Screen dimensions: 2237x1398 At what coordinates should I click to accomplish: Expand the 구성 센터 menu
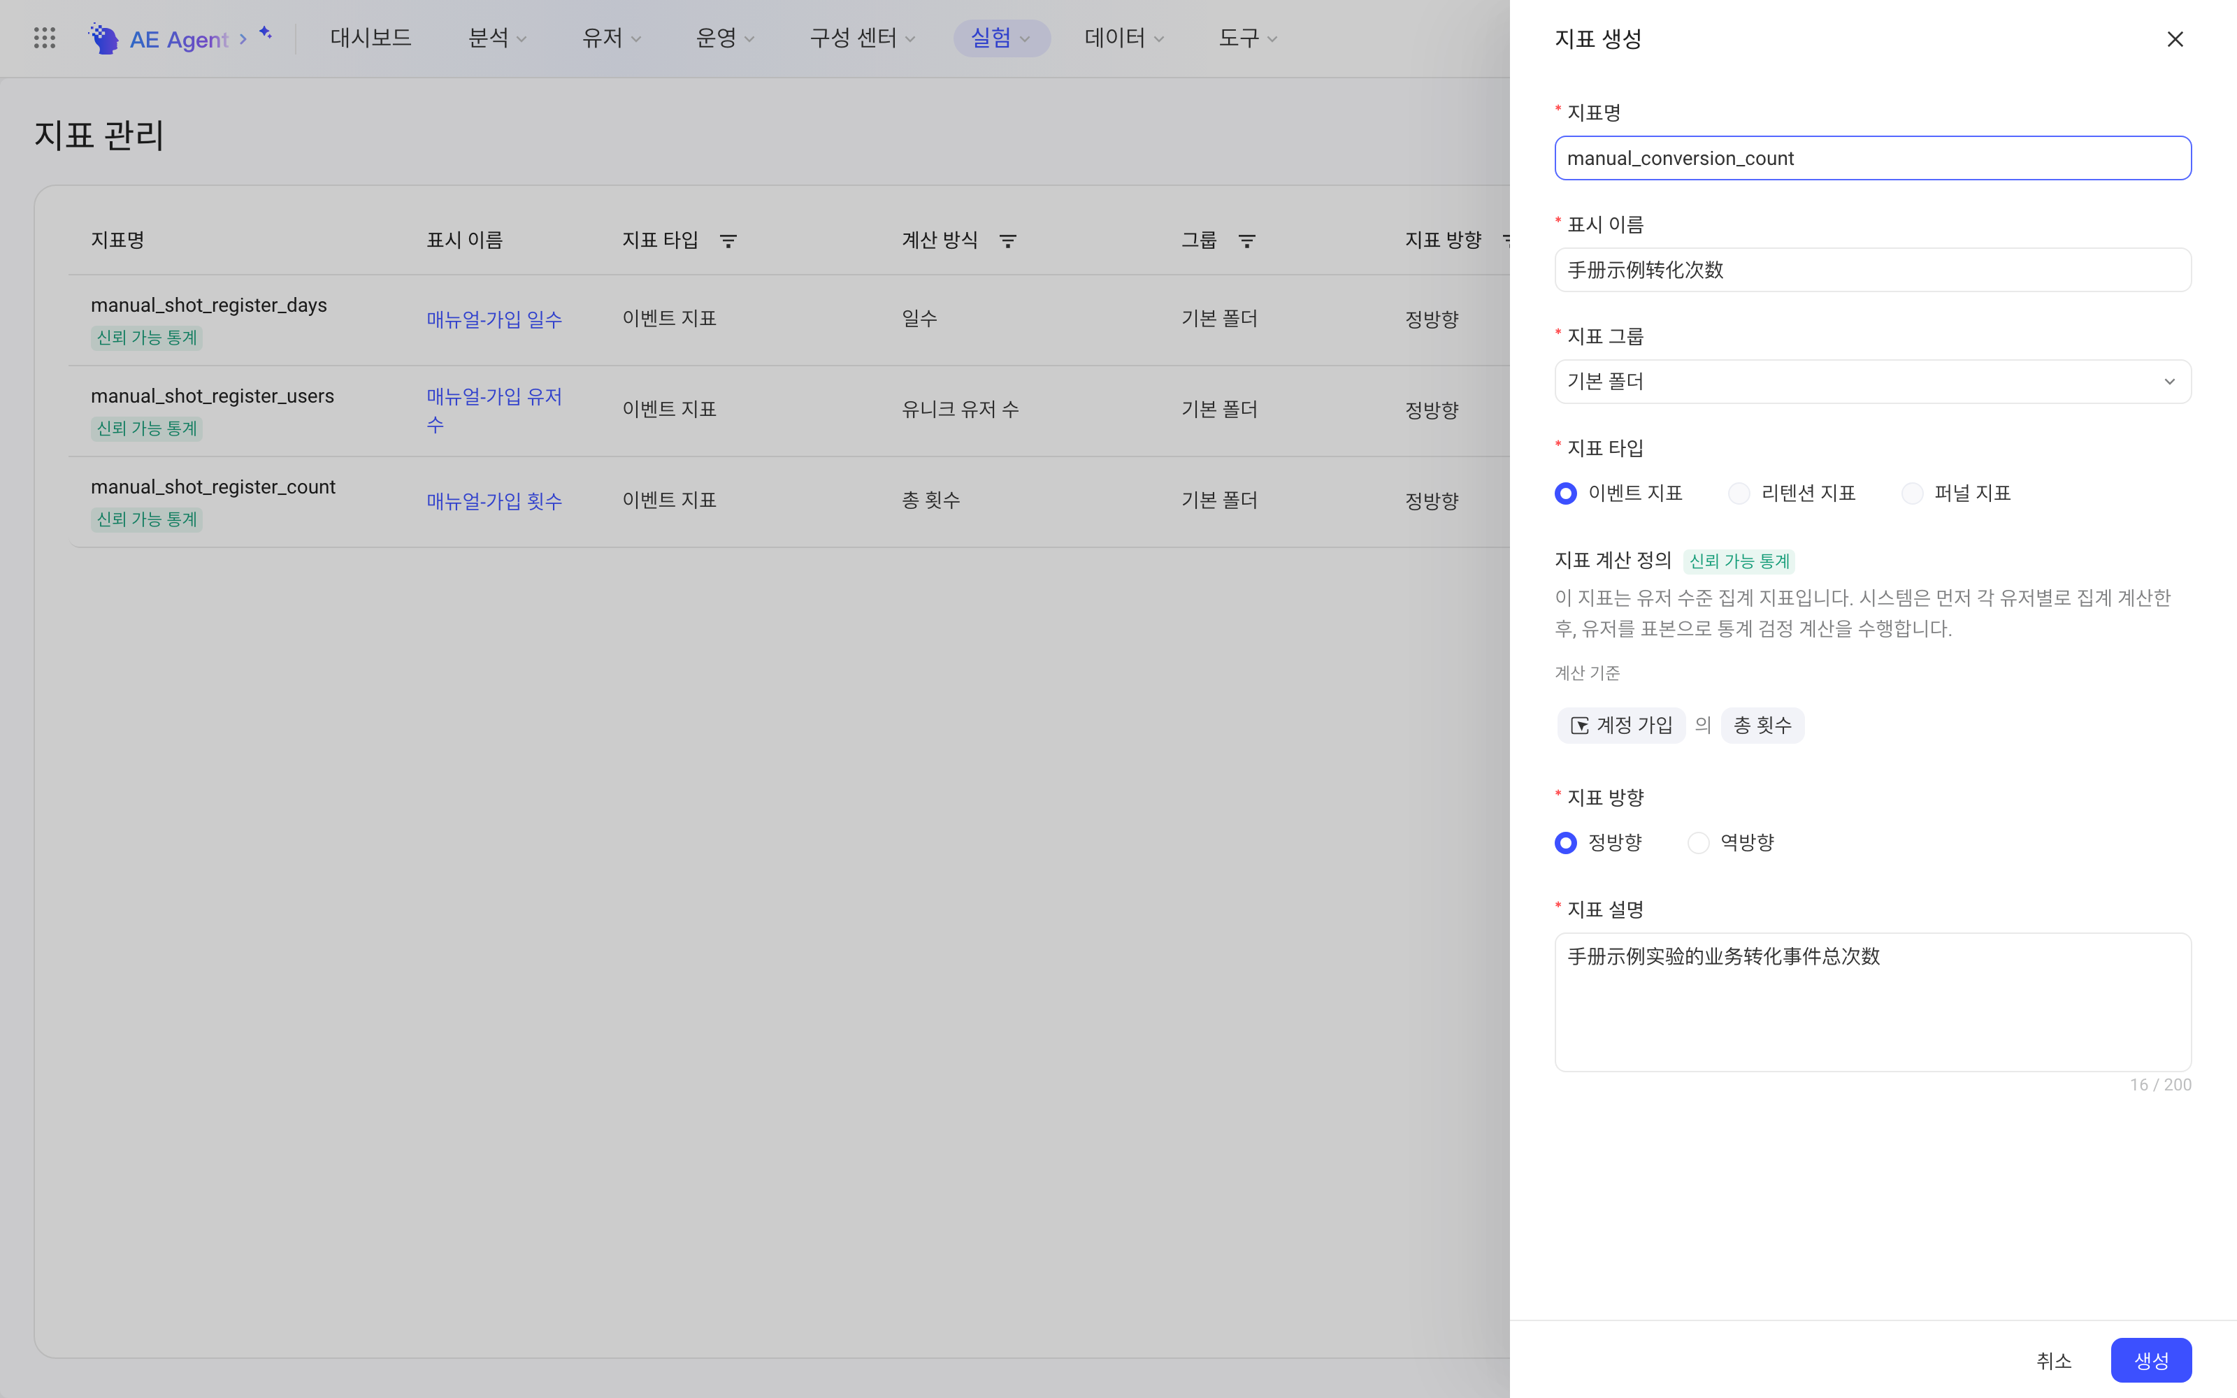pos(863,38)
